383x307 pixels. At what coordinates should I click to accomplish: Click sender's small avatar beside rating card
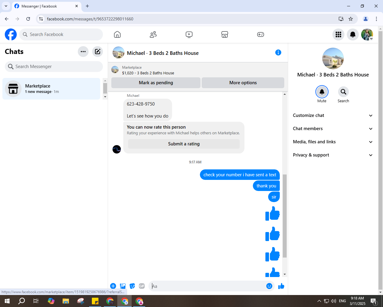[117, 149]
